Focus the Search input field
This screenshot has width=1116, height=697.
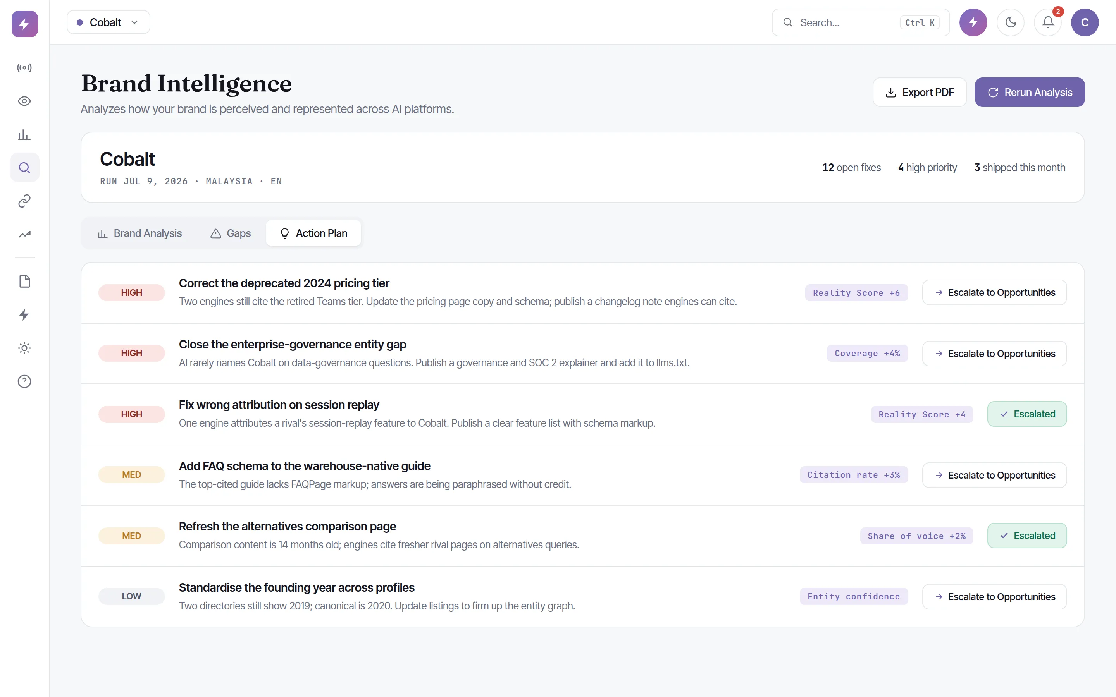click(861, 22)
